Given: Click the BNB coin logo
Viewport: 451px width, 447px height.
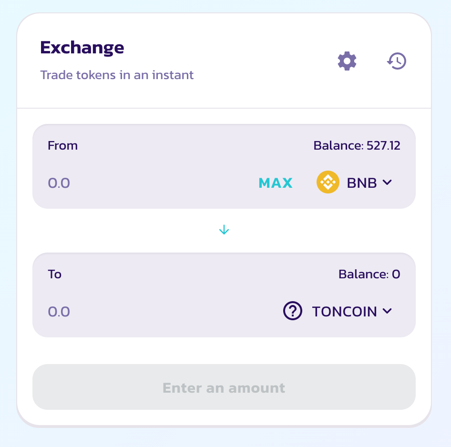Looking at the screenshot, I should coord(328,182).
